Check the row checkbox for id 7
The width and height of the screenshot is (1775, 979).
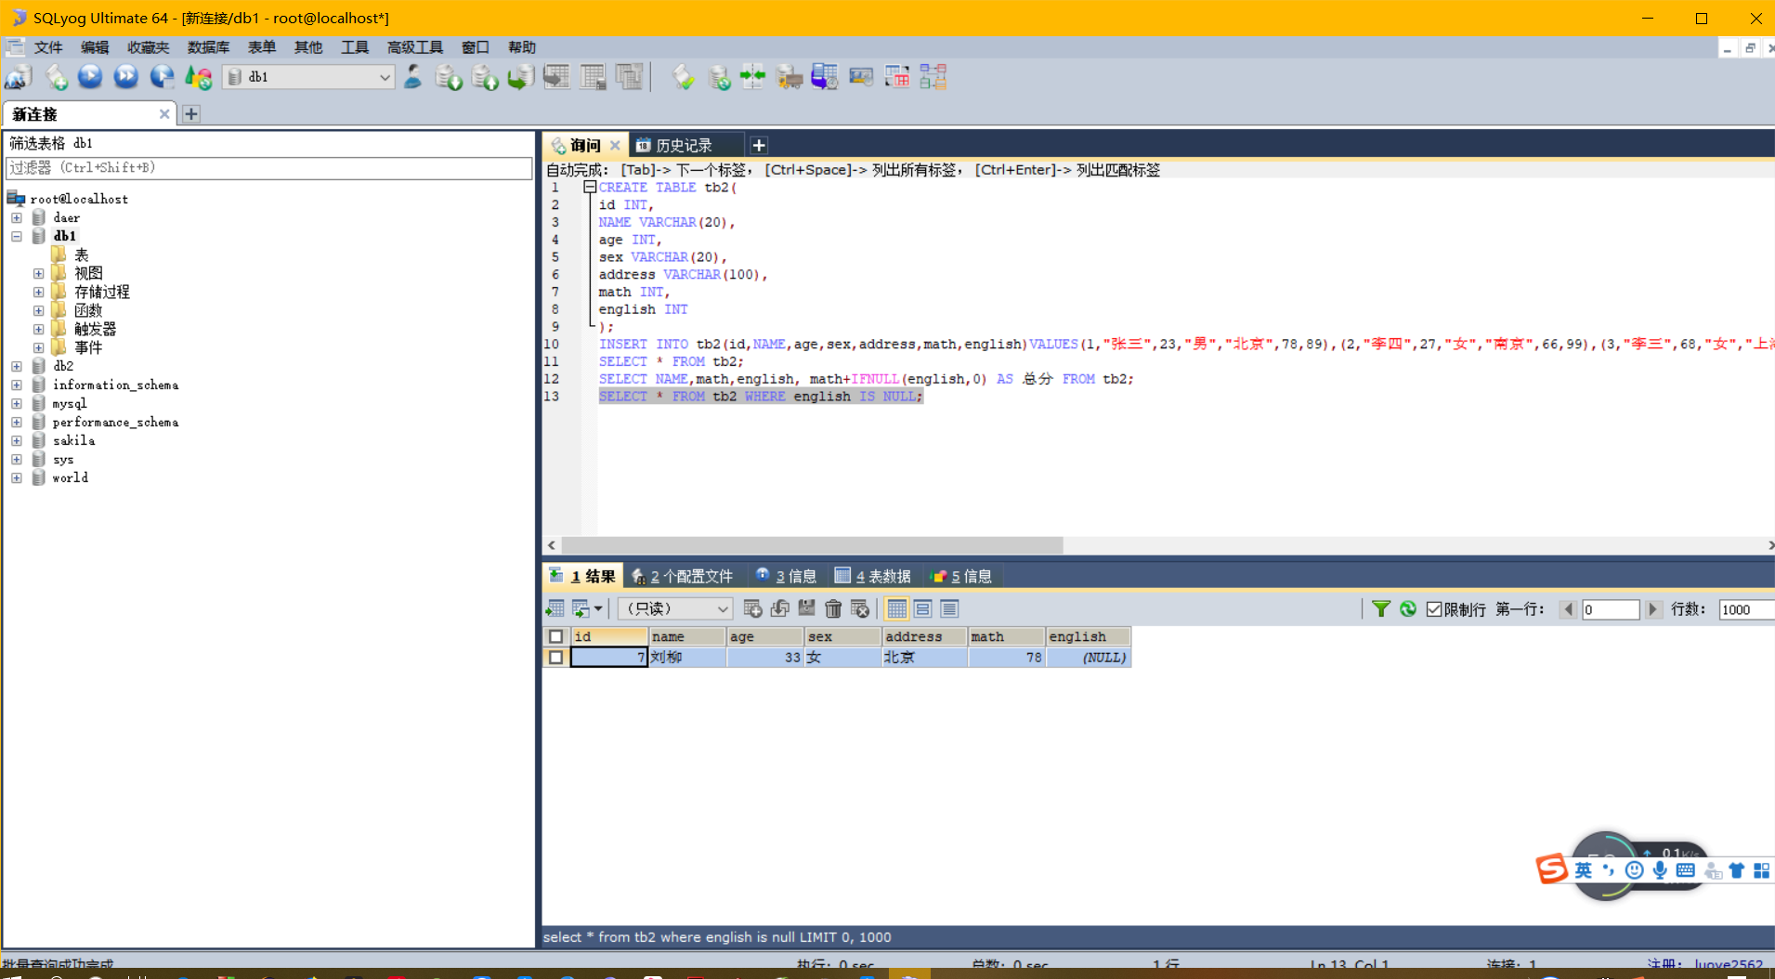(555, 658)
